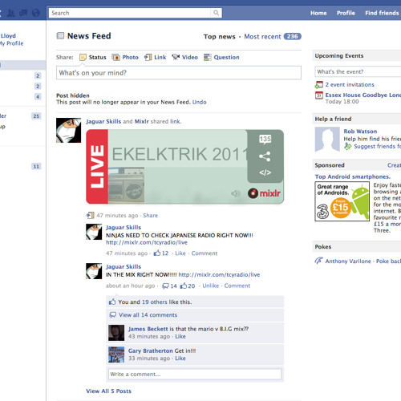Click 2 event invitations link
Viewport: 401px width, 401px height.
pos(350,85)
